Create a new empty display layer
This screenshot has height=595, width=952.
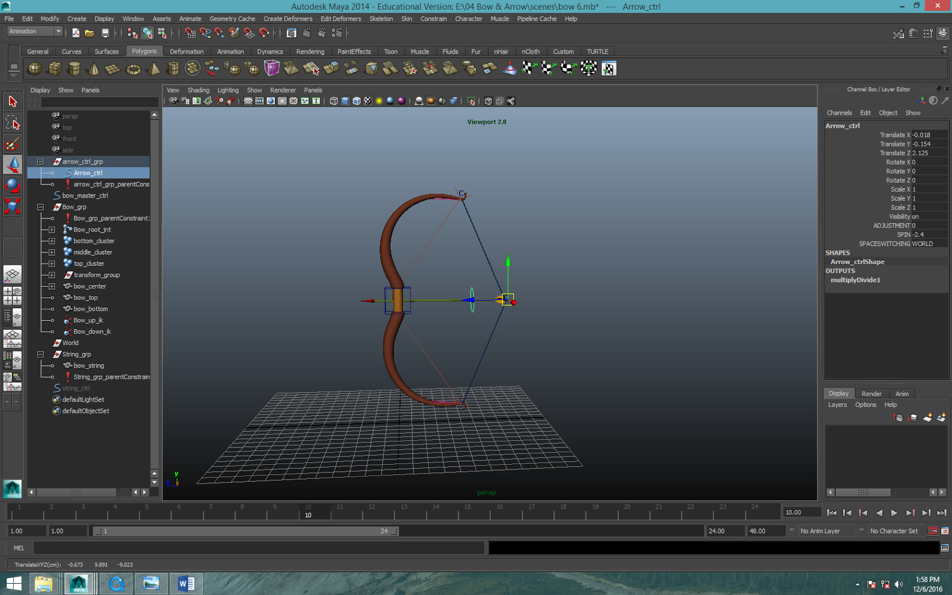click(927, 418)
